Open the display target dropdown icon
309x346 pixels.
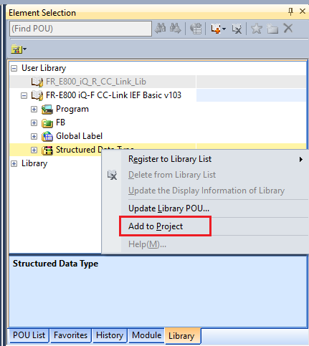click(19, 49)
